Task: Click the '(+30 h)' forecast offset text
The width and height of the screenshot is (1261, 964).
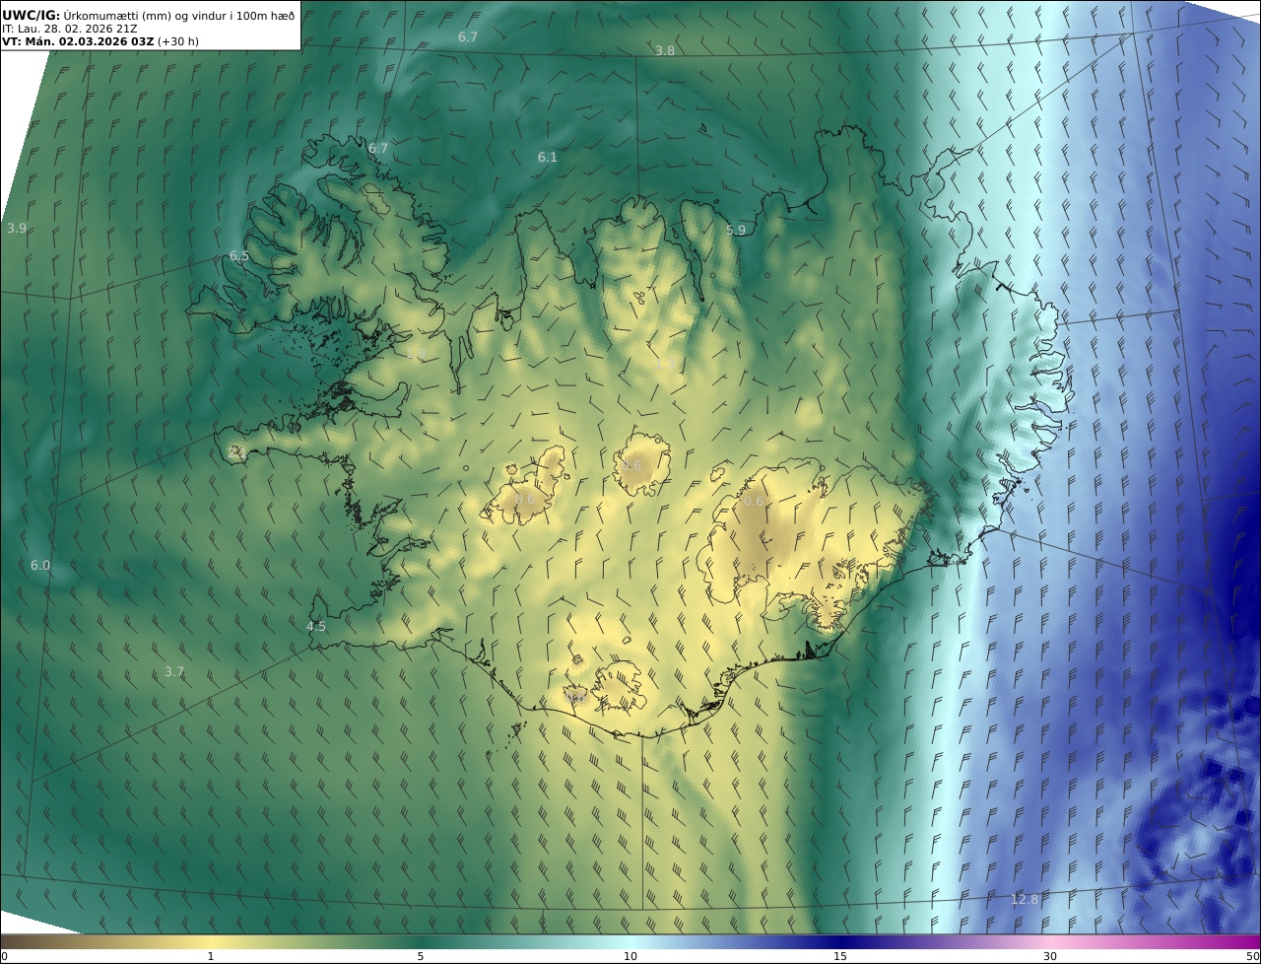Action: (x=177, y=41)
